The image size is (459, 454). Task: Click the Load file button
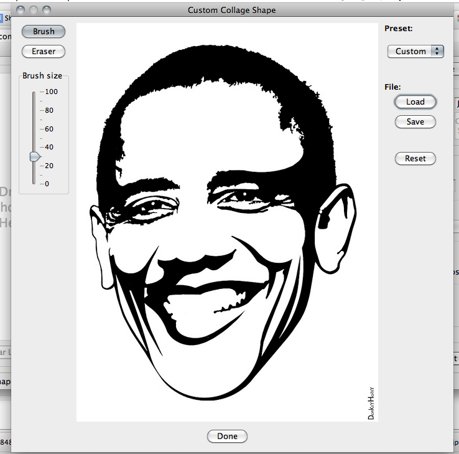[x=415, y=102]
